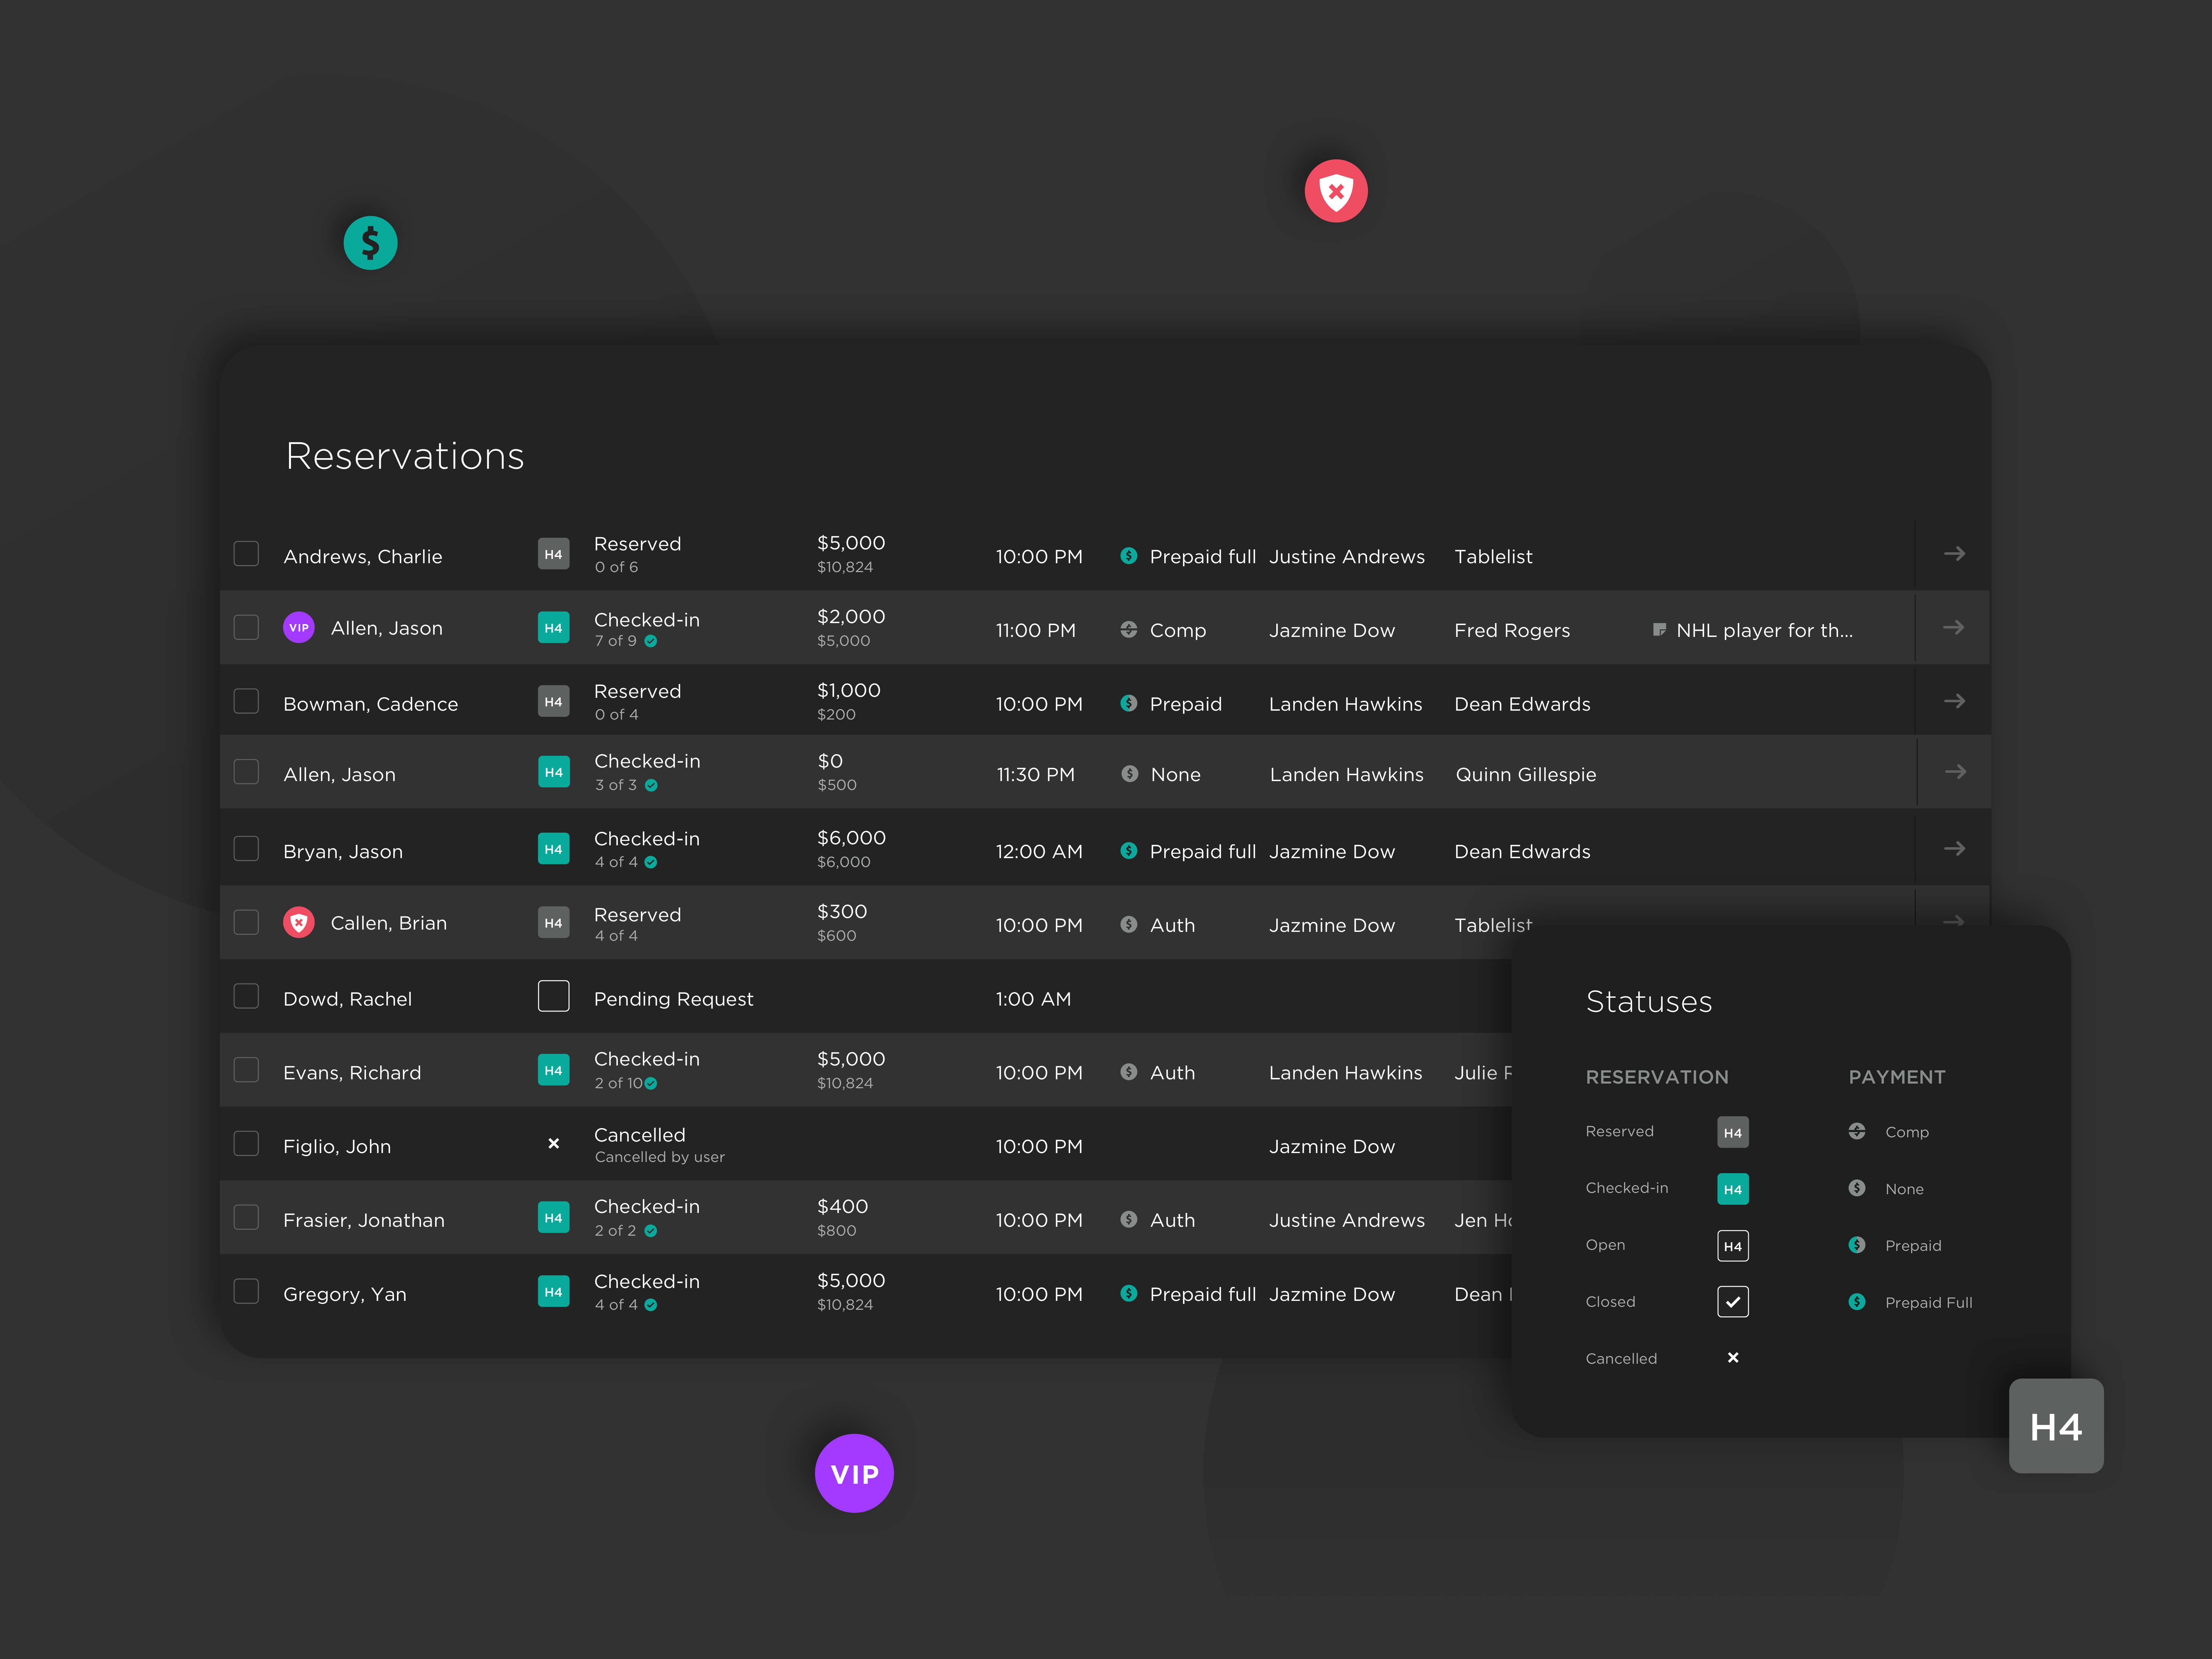Tick the Callen, Brian row checkbox

pyautogui.click(x=246, y=922)
